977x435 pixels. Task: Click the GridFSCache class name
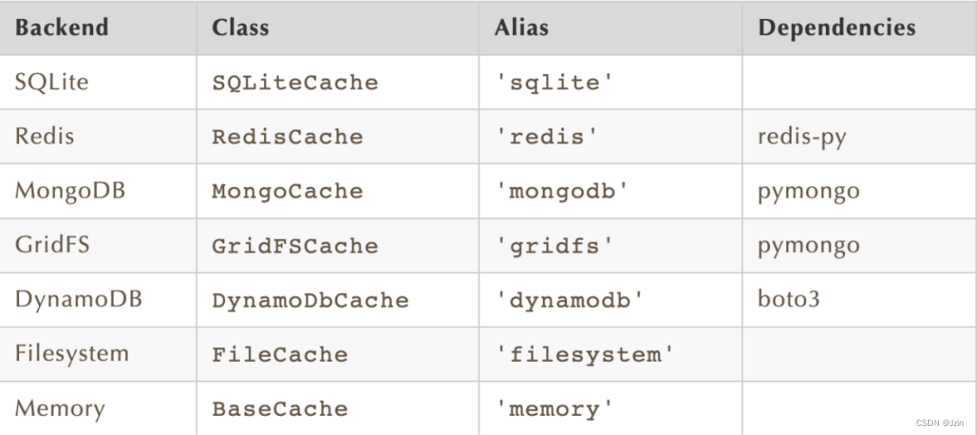point(295,245)
